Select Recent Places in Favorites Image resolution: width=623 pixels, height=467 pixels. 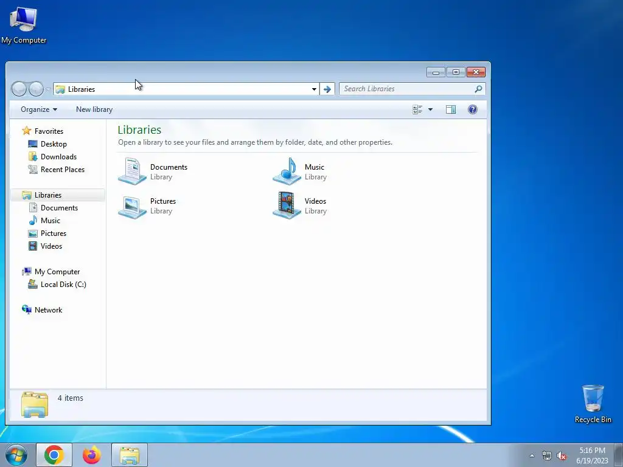pyautogui.click(x=63, y=170)
